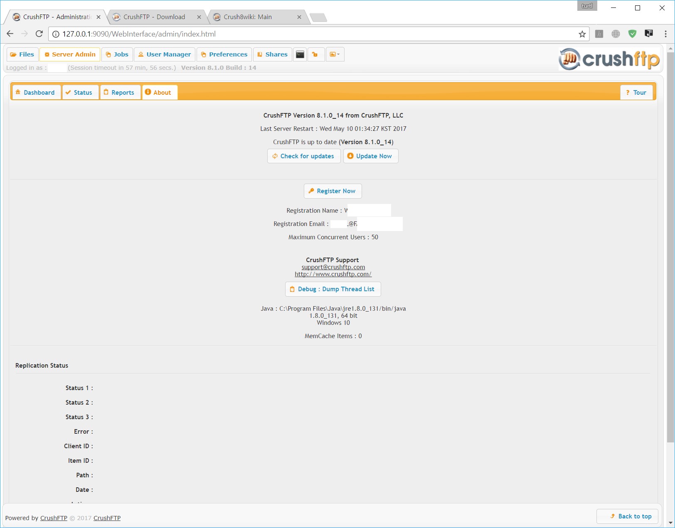Switch to the Reports tab
Screen dimensions: 675x528
tap(120, 92)
